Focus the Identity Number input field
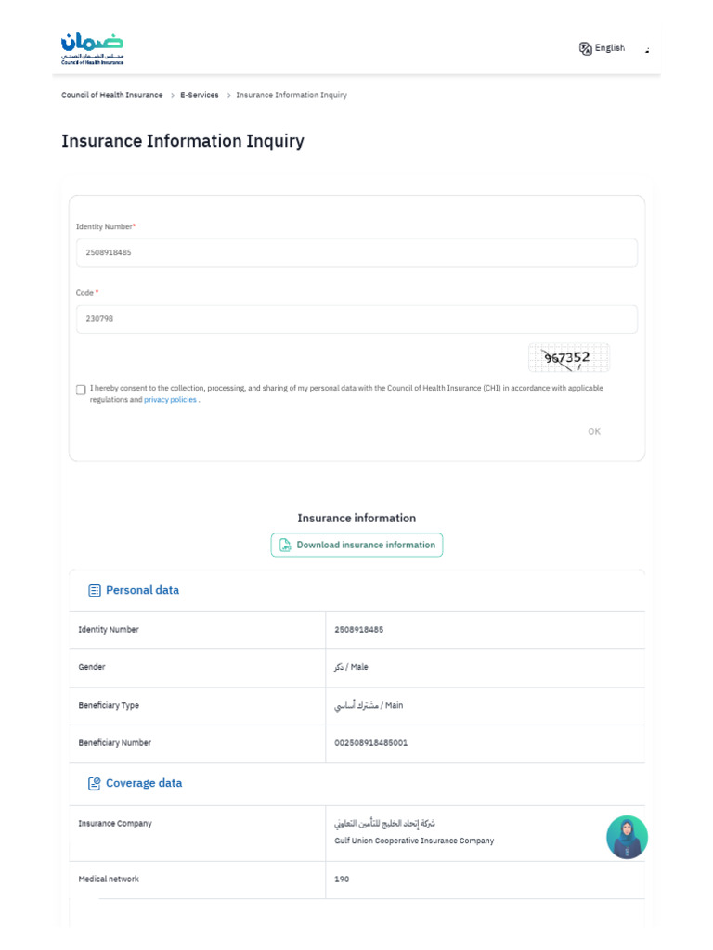Viewport: 713px width, 950px height. tap(356, 252)
